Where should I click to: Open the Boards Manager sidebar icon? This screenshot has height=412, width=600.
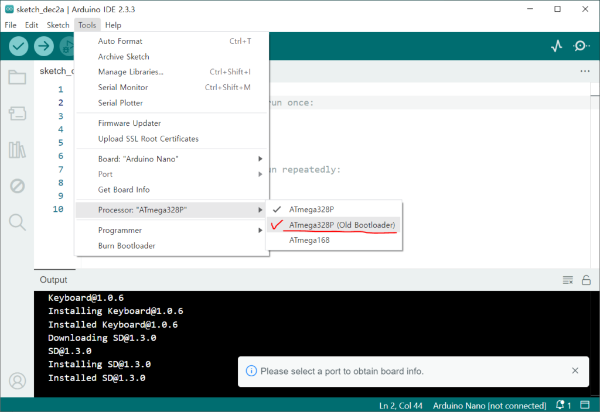(17, 114)
